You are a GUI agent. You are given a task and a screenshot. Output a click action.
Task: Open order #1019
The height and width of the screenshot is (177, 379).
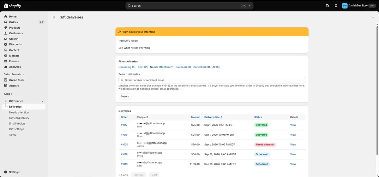124,135
